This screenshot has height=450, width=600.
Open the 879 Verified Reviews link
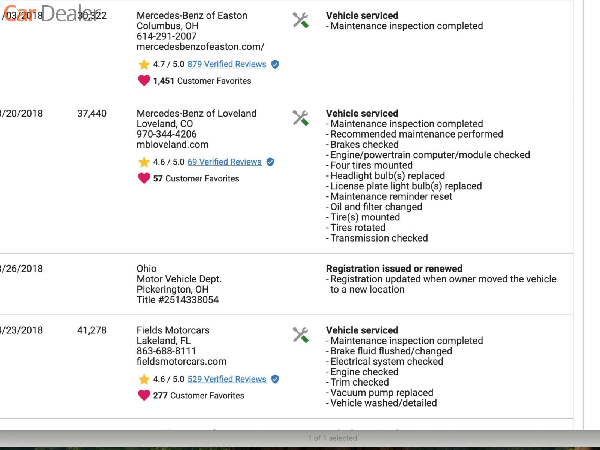point(227,64)
